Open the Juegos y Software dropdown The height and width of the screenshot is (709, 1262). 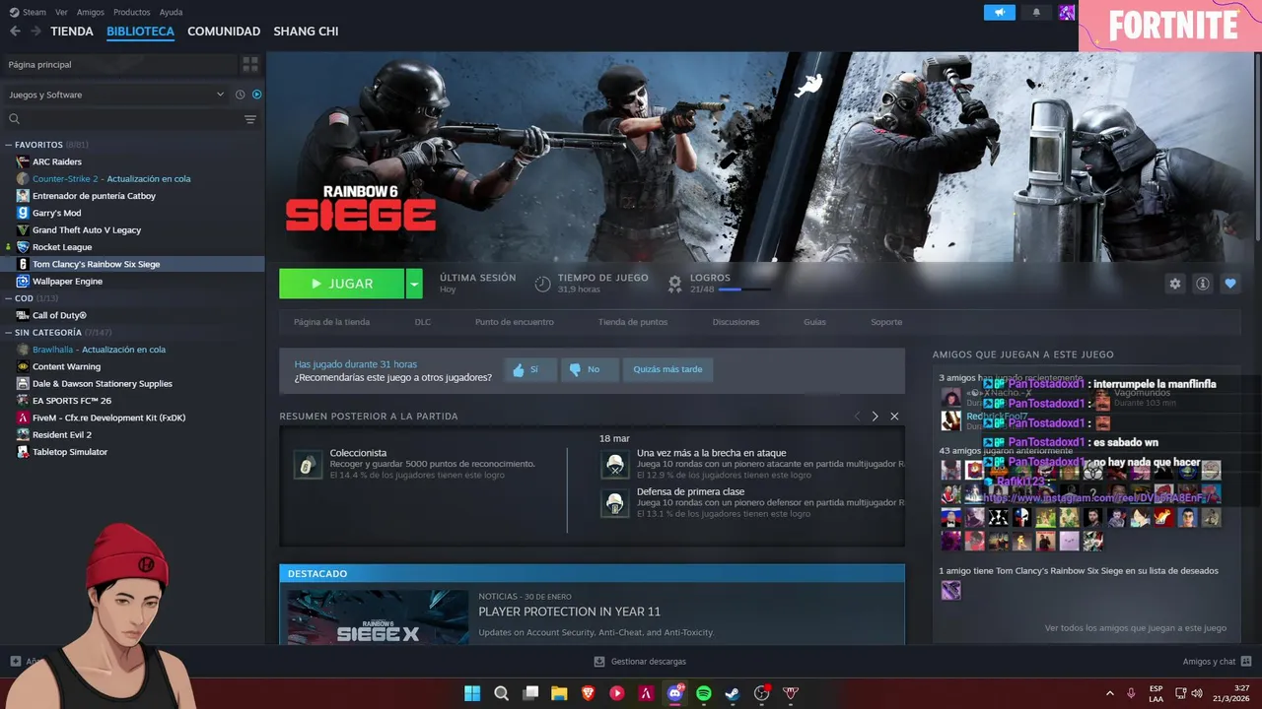coord(116,95)
